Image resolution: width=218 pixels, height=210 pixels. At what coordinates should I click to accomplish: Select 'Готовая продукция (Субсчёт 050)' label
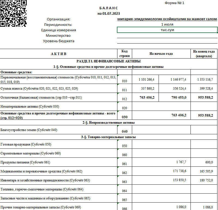[x=26, y=144]
